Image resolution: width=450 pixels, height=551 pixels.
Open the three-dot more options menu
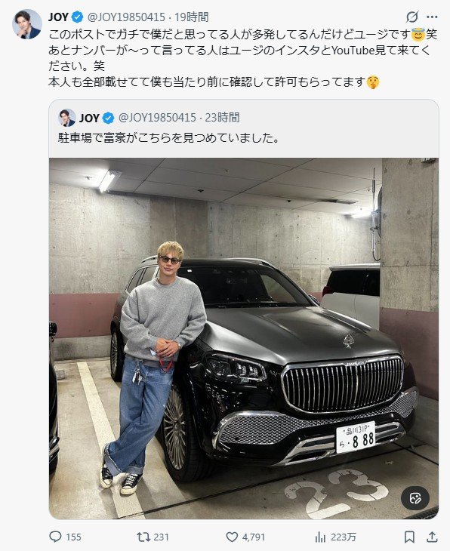pyautogui.click(x=432, y=17)
